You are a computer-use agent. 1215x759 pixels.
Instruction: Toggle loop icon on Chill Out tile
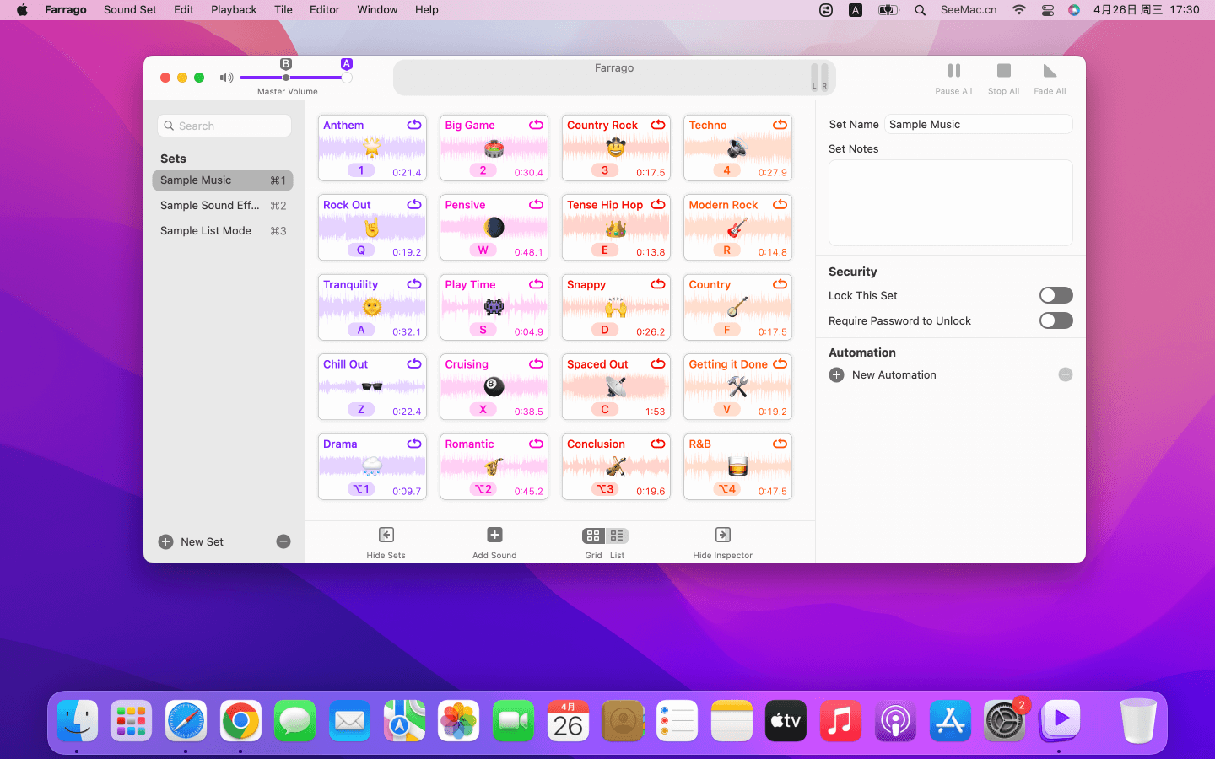click(x=414, y=364)
